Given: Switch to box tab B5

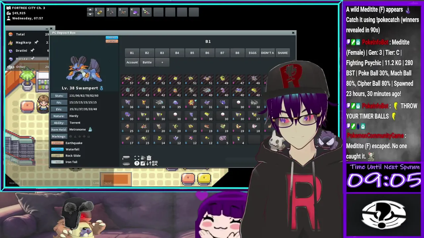Looking at the screenshot, I should 192,53.
